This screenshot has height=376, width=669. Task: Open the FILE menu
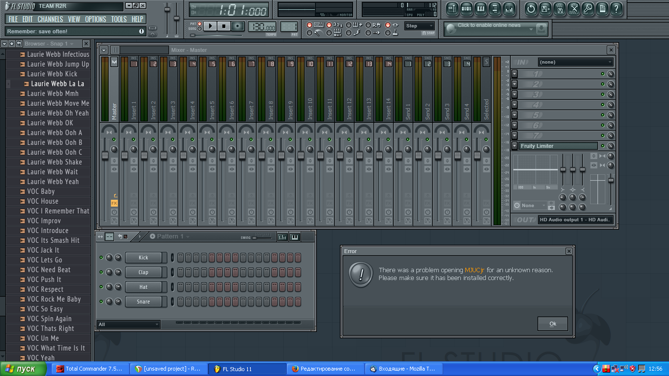(13, 19)
